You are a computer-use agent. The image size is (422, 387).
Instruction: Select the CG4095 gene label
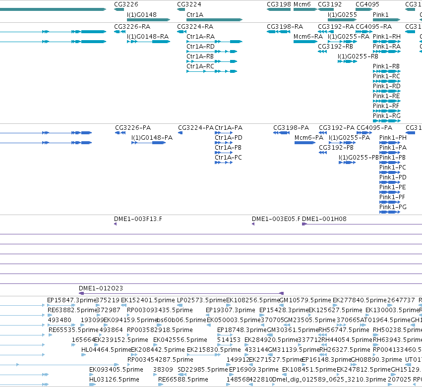click(x=367, y=4)
